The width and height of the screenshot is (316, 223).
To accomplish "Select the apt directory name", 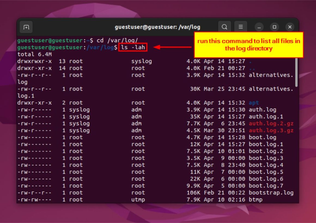I will coord(254,103).
